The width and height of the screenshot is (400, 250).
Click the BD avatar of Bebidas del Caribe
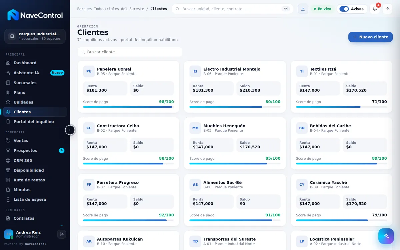(302, 128)
